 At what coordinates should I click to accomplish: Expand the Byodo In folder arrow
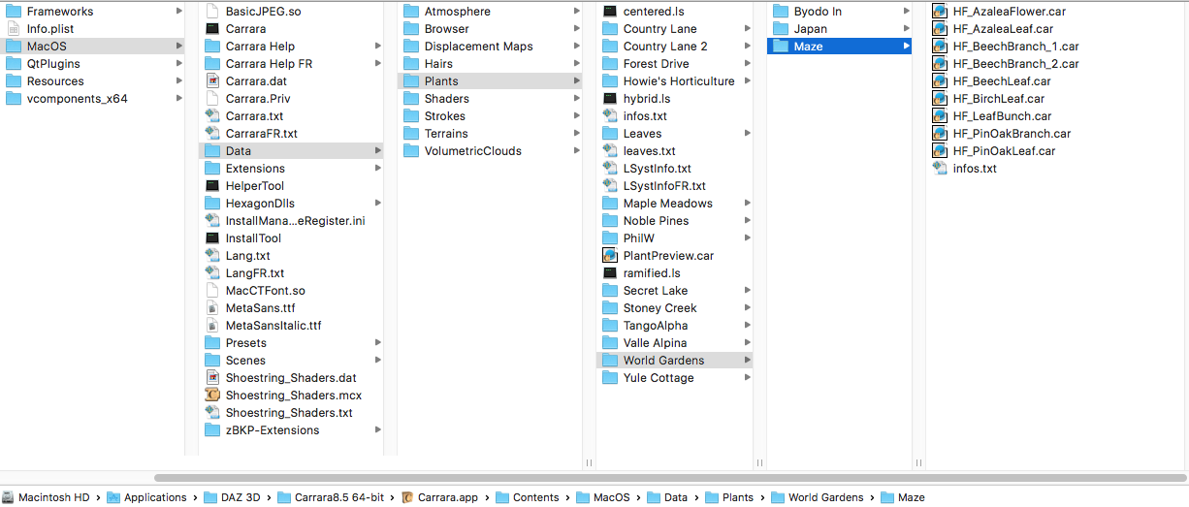(x=907, y=12)
